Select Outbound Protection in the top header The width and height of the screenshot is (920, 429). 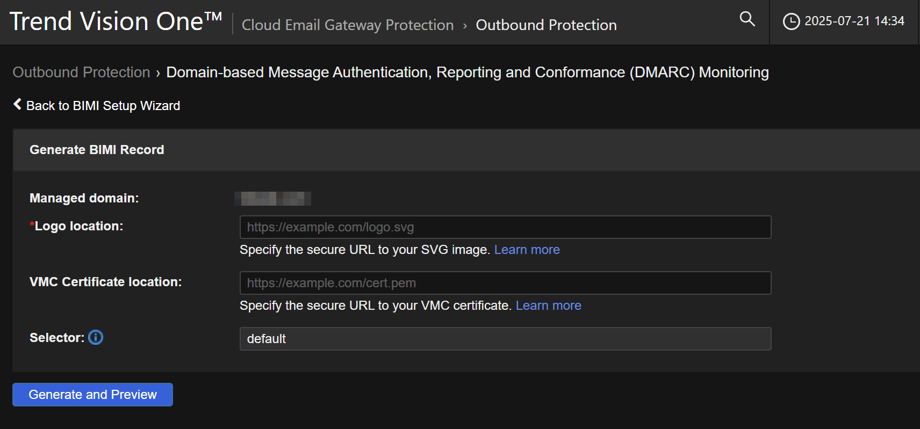coord(546,25)
